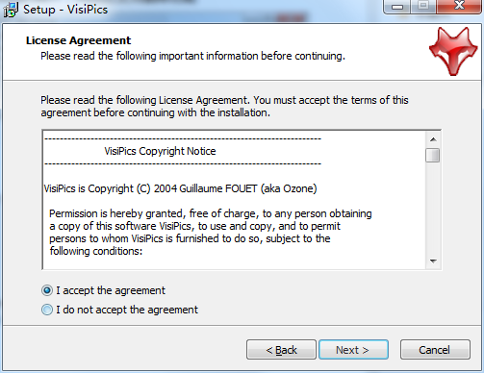This screenshot has width=484, height=373.
Task: Click the 'License Agreement' page title
Action: tap(79, 40)
